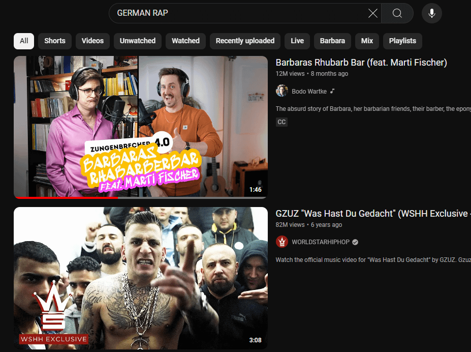The height and width of the screenshot is (352, 471).
Task: Visit the Bodo Wartke channel name link
Action: 309,92
